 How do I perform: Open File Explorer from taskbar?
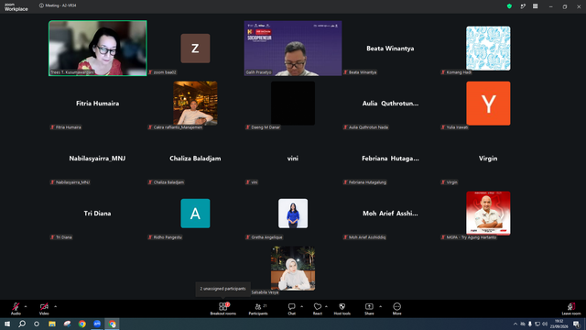52,324
